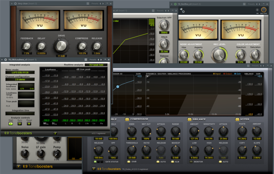Image resolution: width=274 pixels, height=174 pixels.
Task: Toggle the Compressor section power button
Action: [127, 119]
